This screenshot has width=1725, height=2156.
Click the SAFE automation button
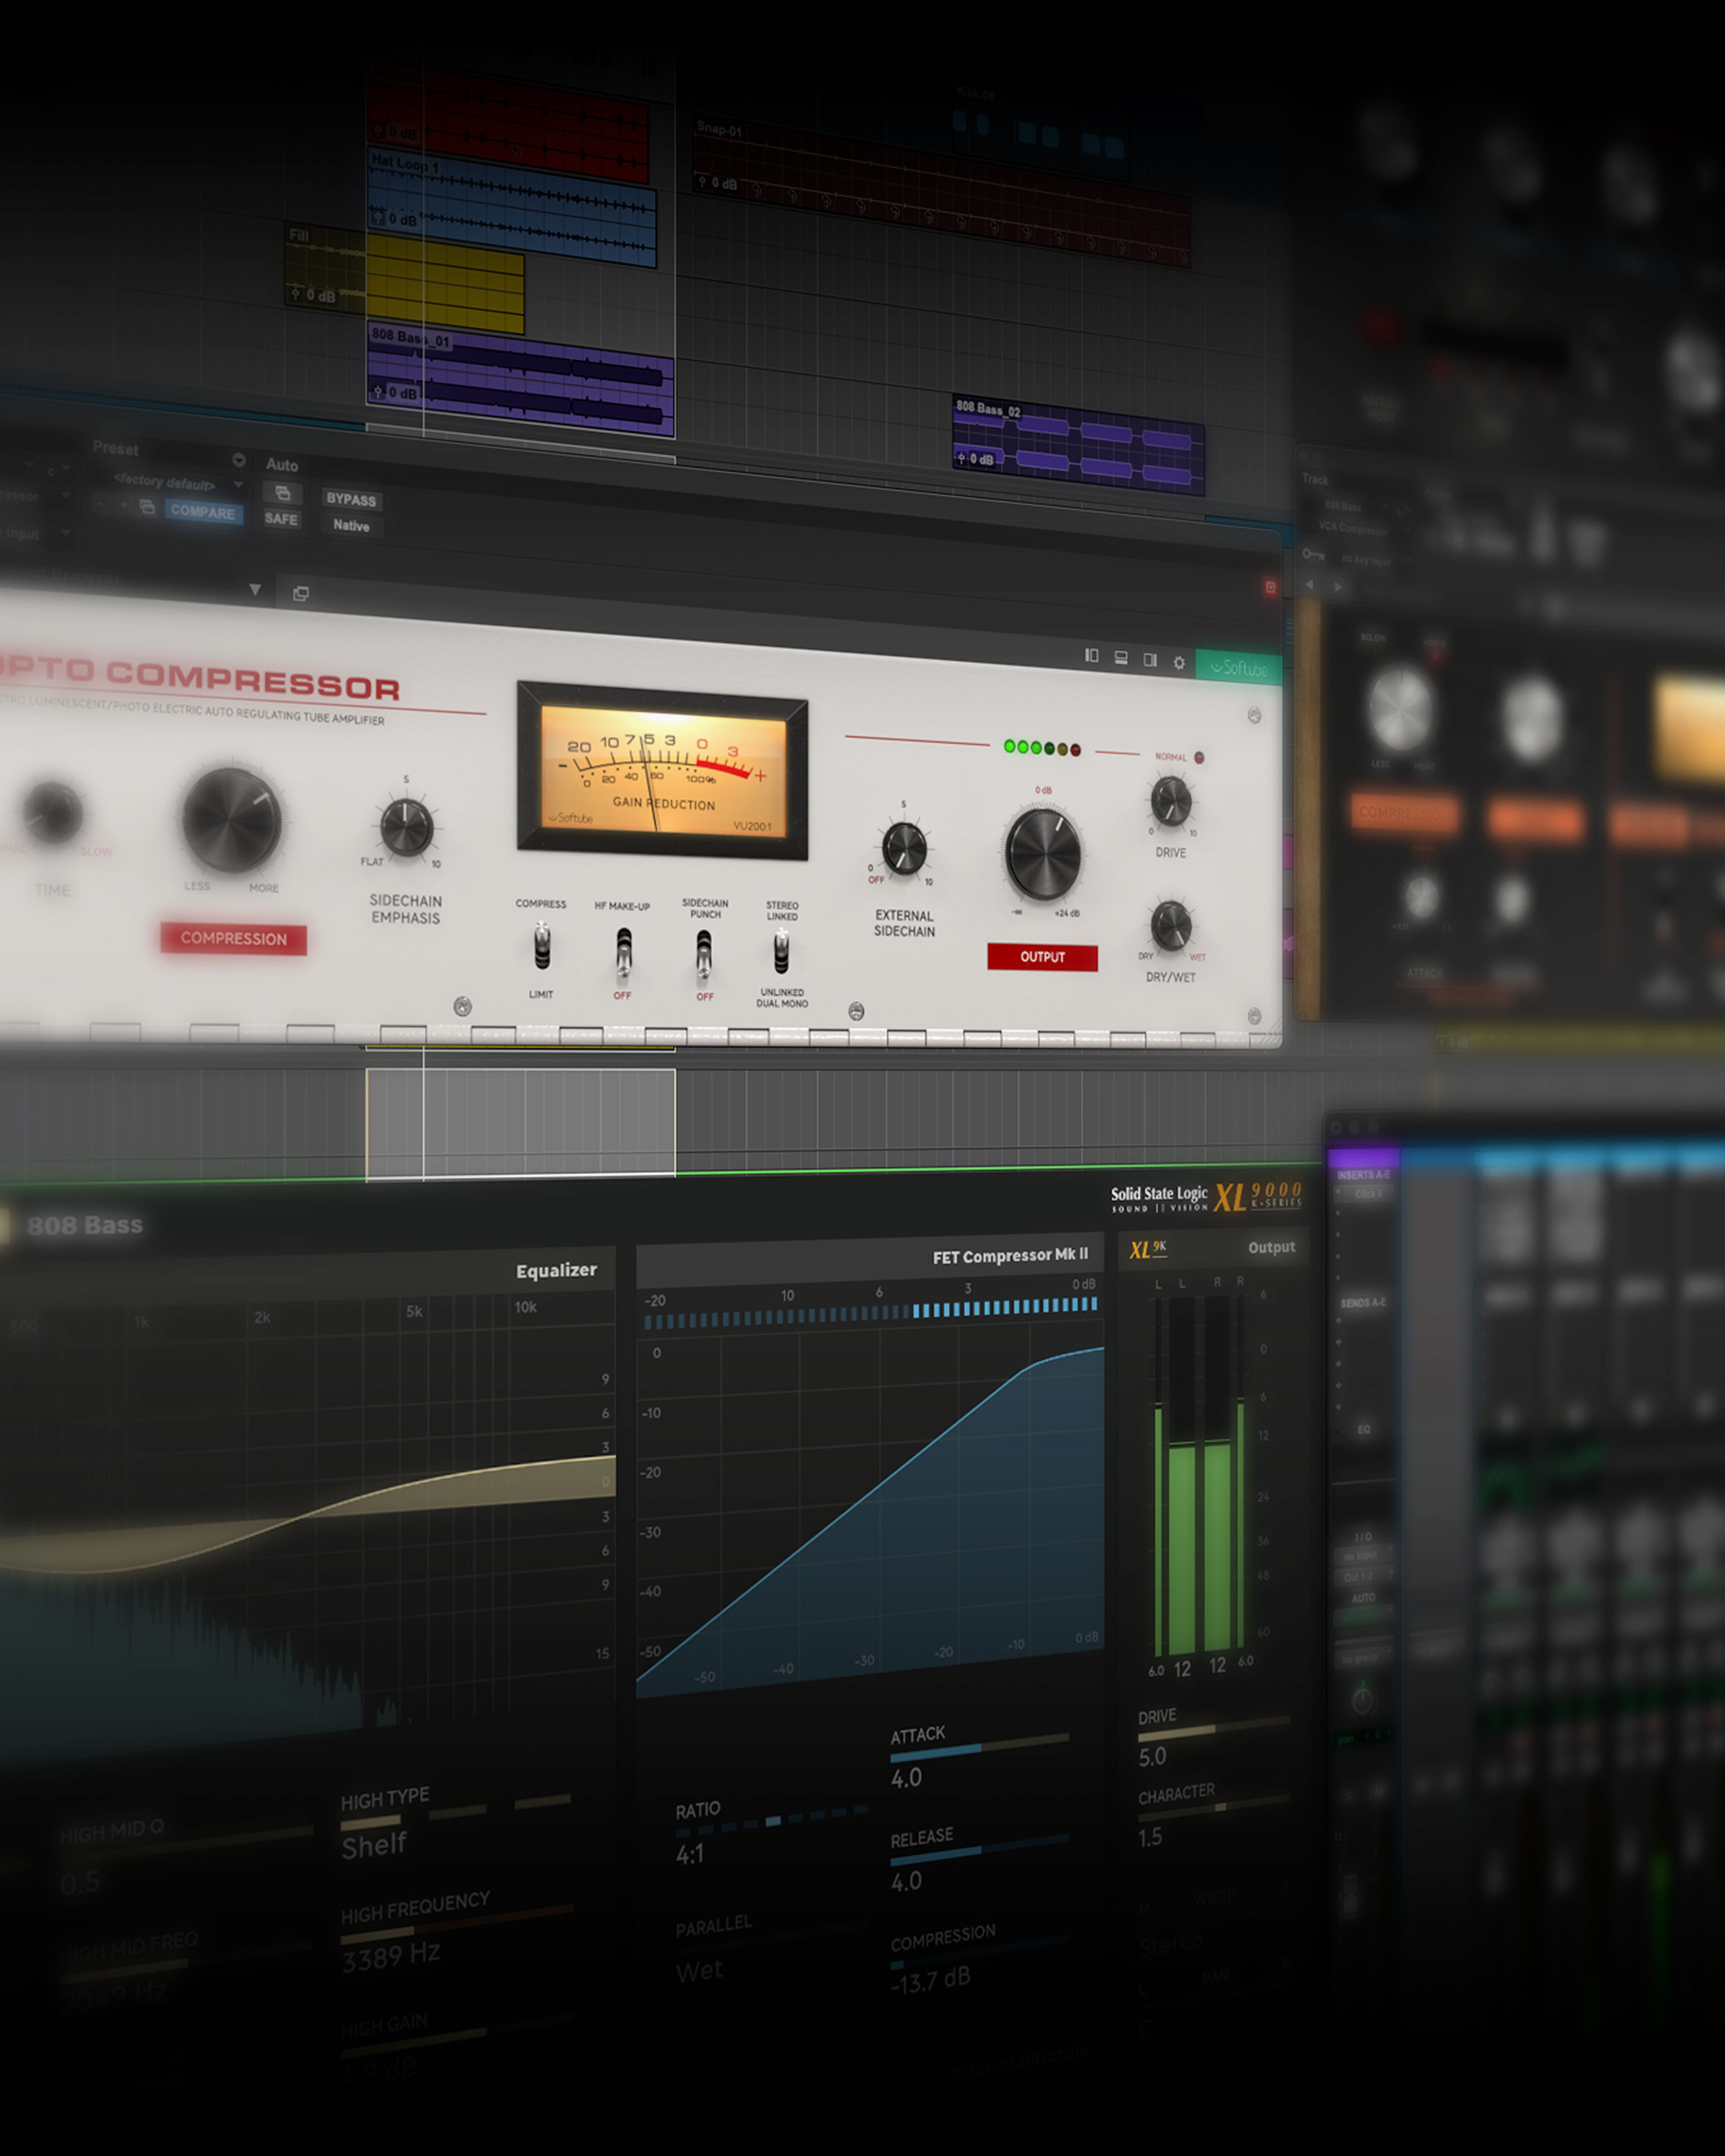pyautogui.click(x=281, y=519)
